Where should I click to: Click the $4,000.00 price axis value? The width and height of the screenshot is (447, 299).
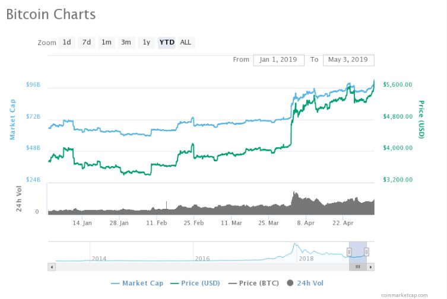click(398, 148)
